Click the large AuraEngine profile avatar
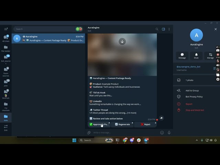220x165 pixels. [x=196, y=35]
